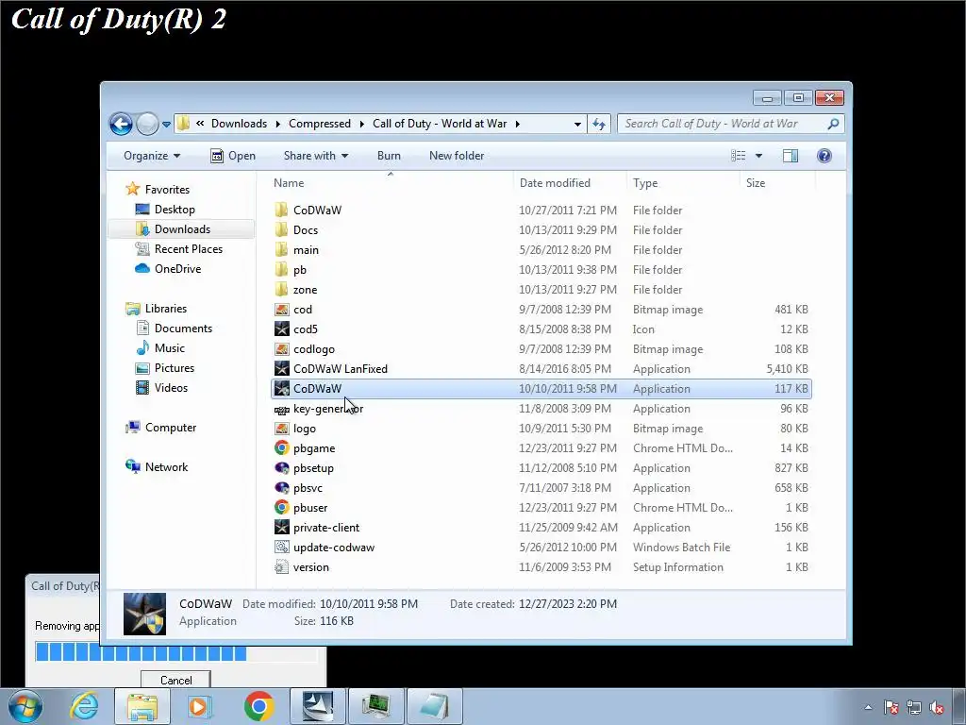Refresh the folder view

[599, 124]
